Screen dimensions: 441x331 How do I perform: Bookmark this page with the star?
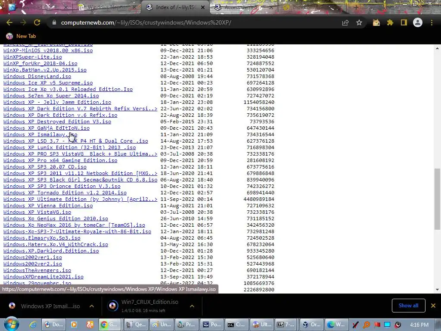[x=359, y=23]
